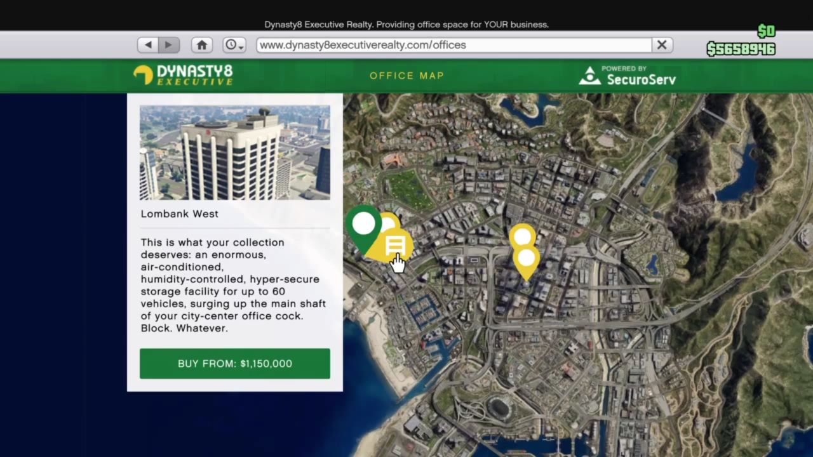The width and height of the screenshot is (813, 457).
Task: Click the home icon in the browser toolbar
Action: (x=201, y=44)
